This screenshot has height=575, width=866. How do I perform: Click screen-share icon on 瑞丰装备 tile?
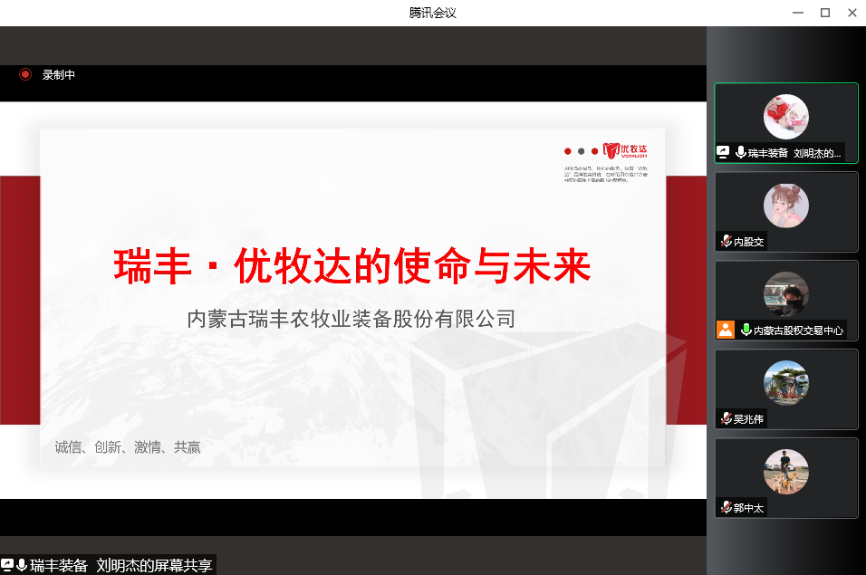723,152
